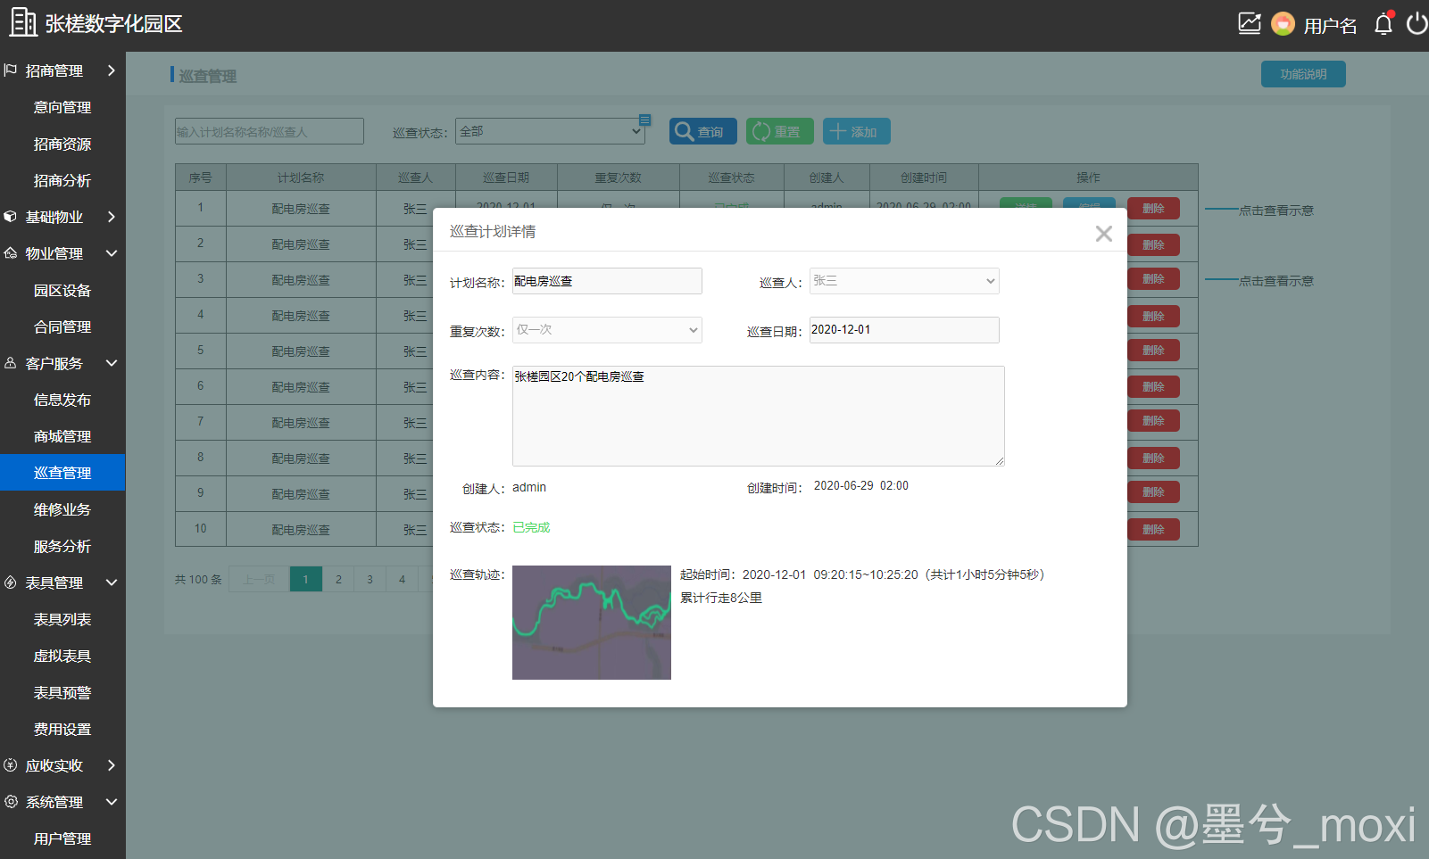The image size is (1429, 859).
Task: Open 招商资源 menu item
Action: pyautogui.click(x=62, y=144)
